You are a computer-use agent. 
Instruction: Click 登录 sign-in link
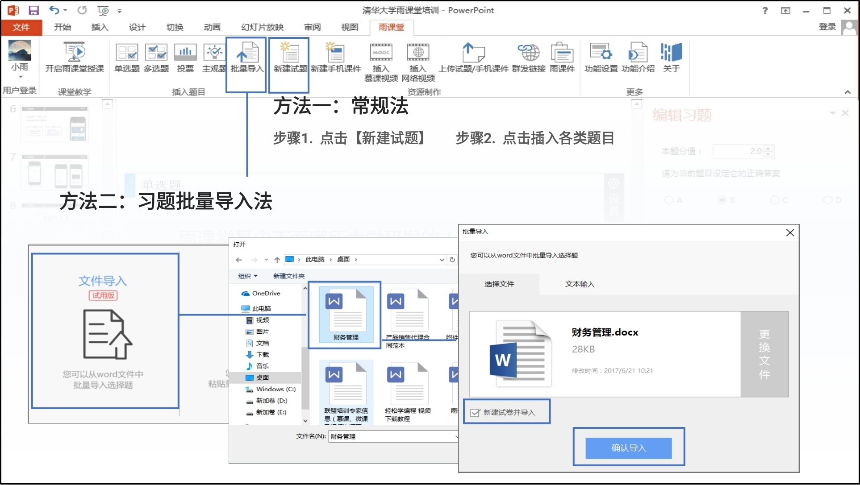[x=827, y=27]
